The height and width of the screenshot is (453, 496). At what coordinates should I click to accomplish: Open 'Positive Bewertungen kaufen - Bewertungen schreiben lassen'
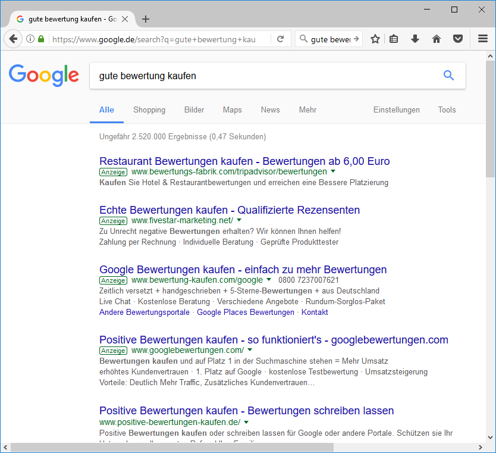[246, 411]
